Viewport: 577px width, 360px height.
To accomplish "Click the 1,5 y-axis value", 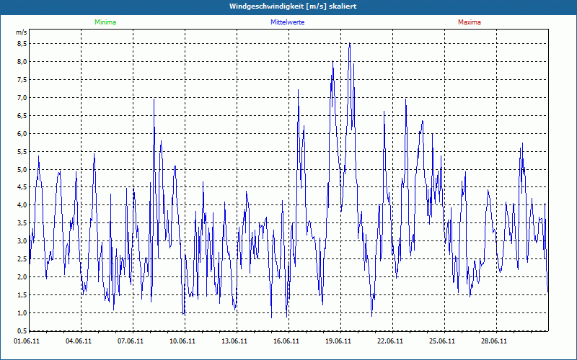I will coord(22,295).
